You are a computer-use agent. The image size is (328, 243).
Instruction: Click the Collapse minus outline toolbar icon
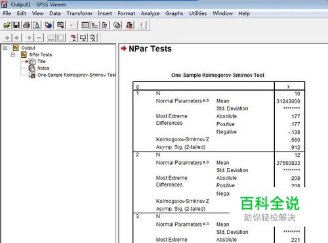click(x=39, y=38)
